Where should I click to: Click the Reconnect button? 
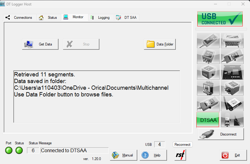(182, 145)
